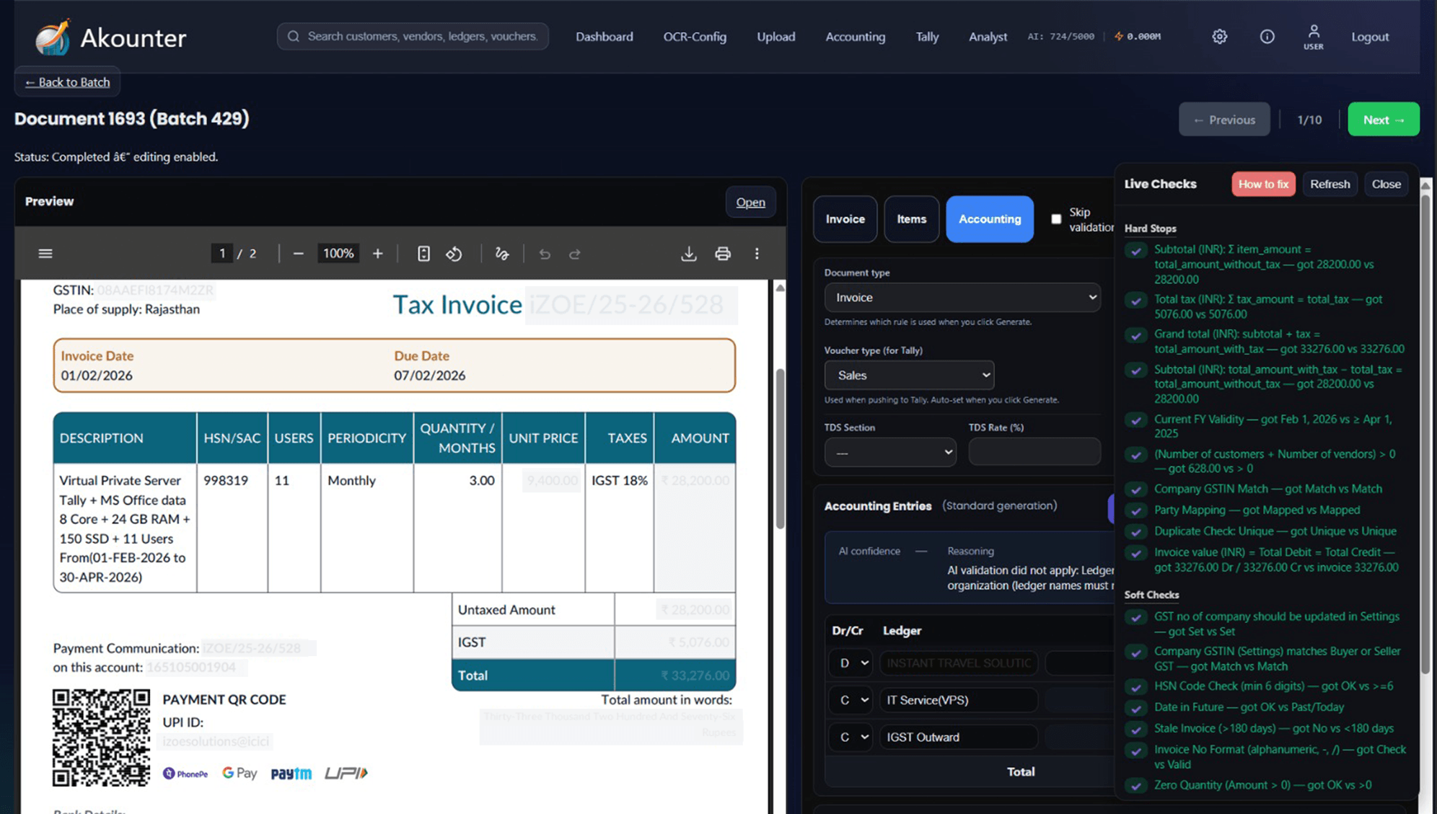
Task: Download the invoice PDF
Action: click(688, 253)
